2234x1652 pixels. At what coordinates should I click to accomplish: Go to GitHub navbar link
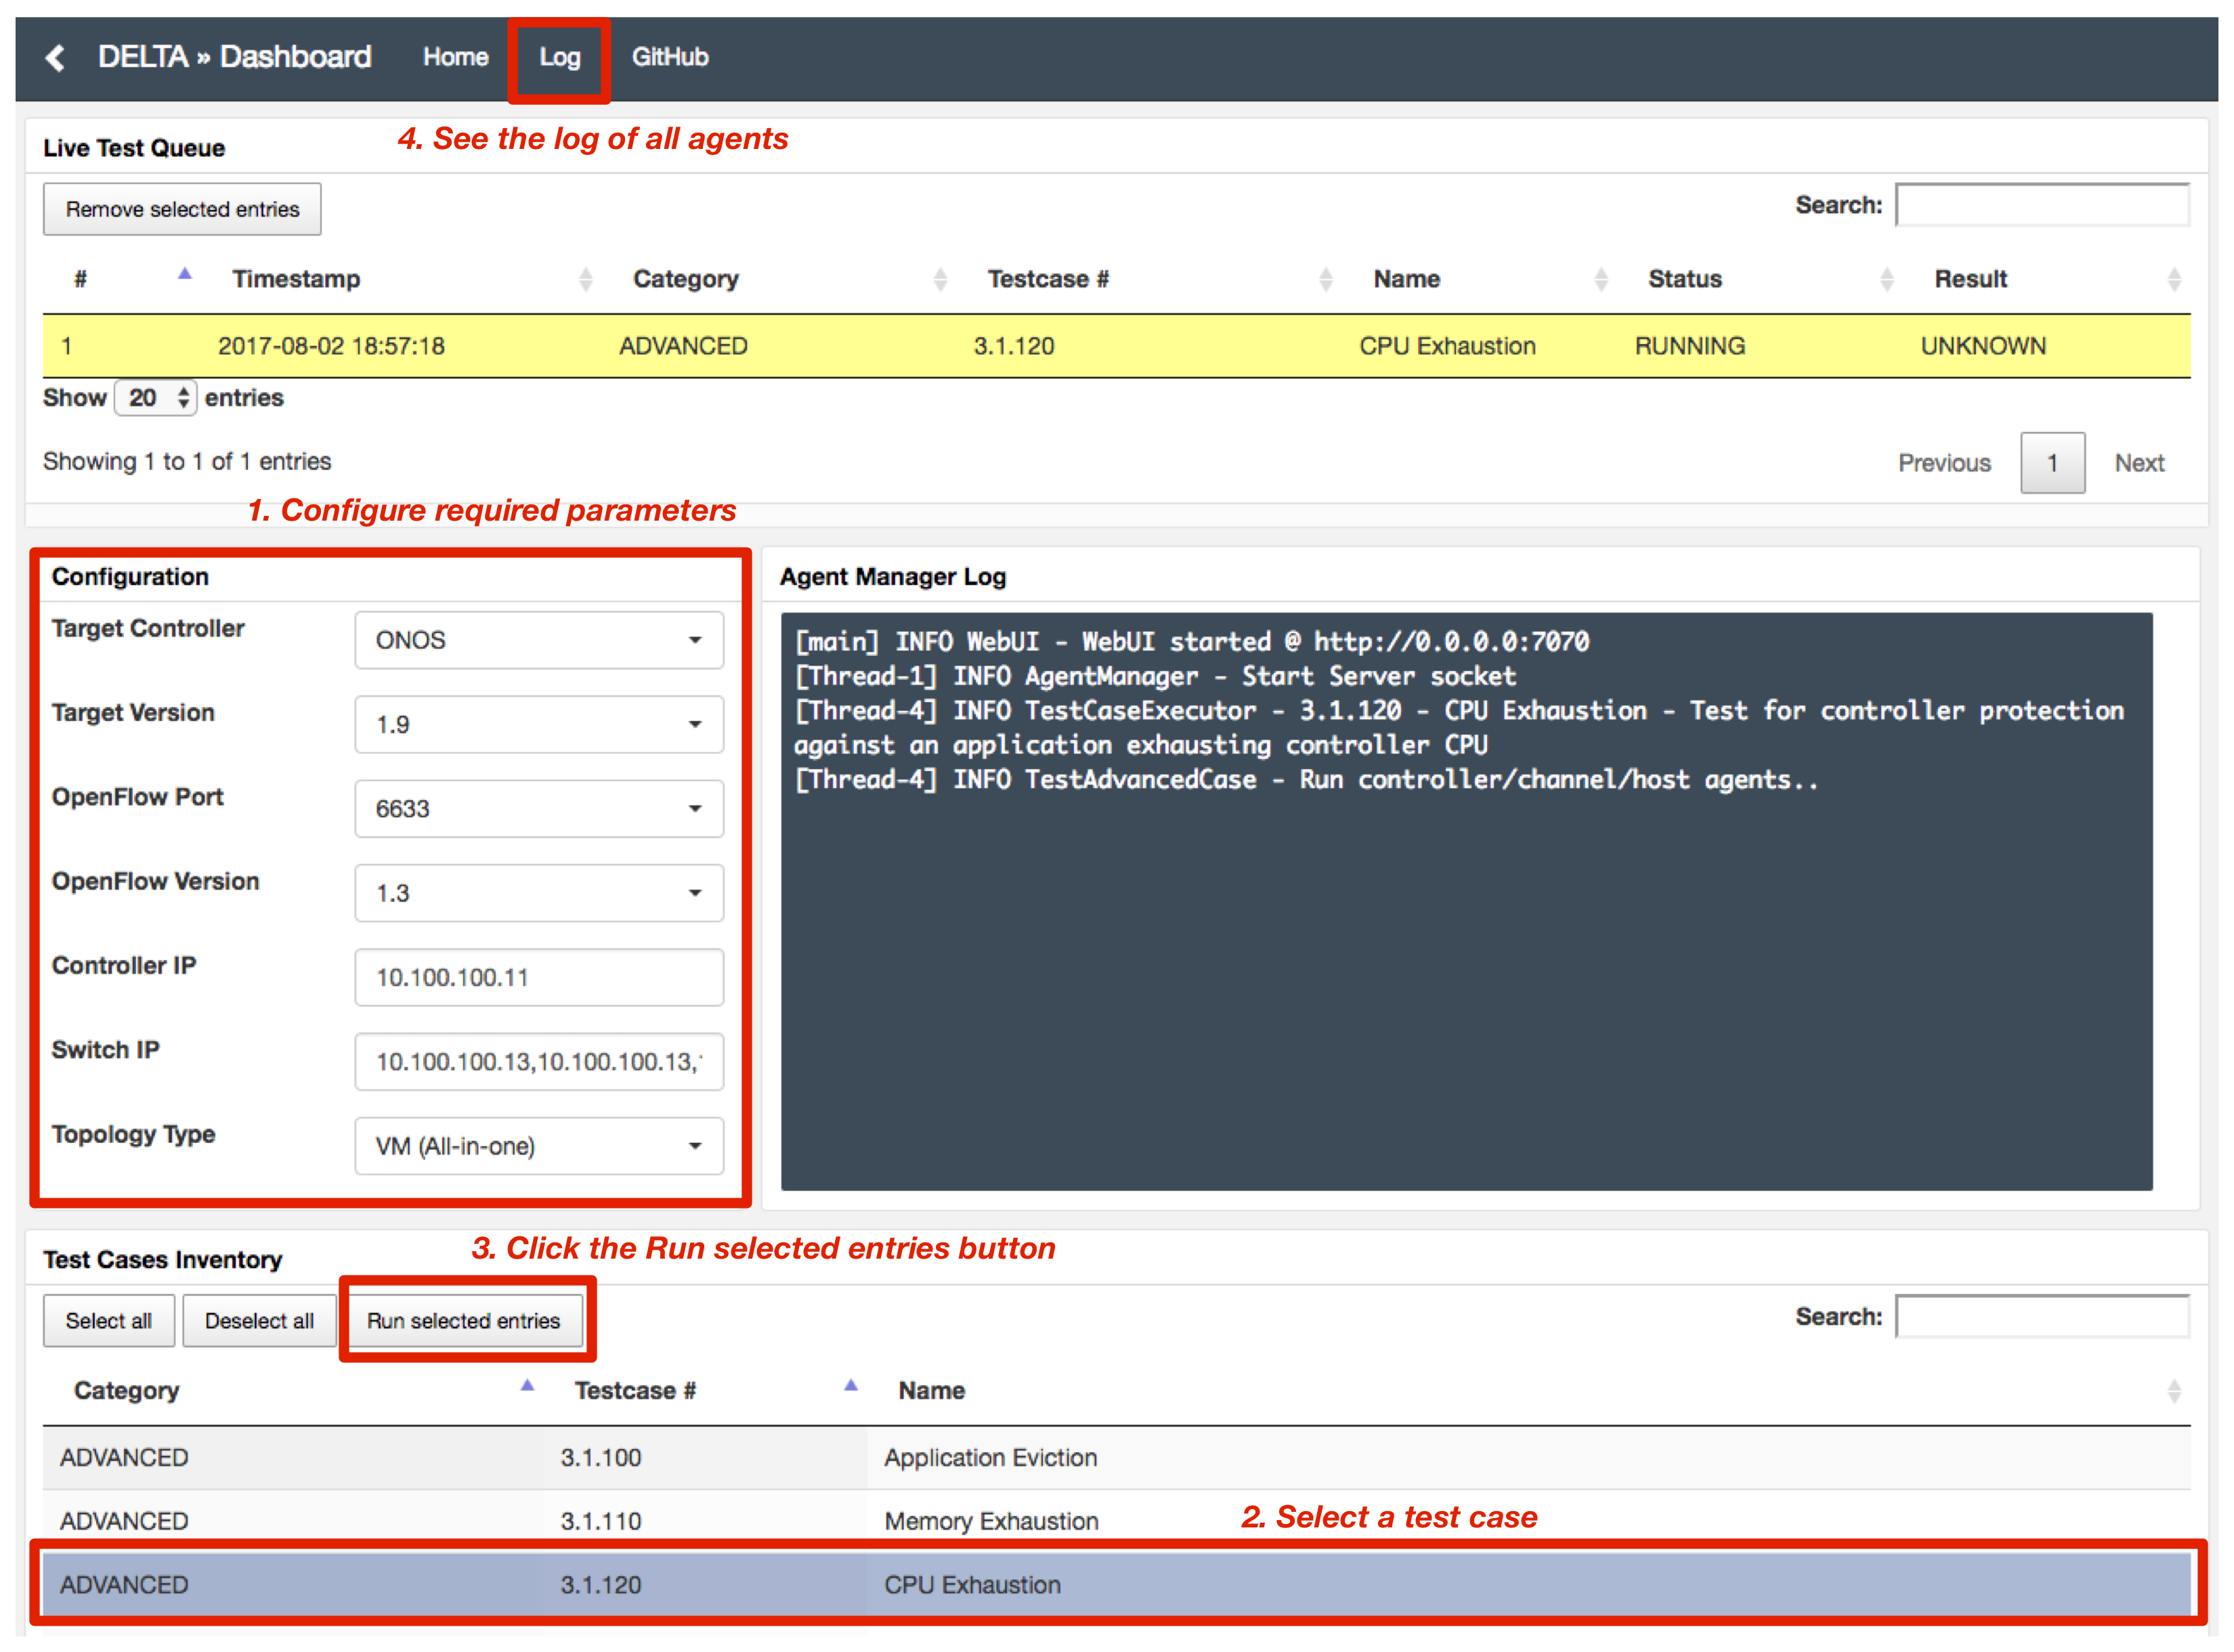tap(669, 58)
